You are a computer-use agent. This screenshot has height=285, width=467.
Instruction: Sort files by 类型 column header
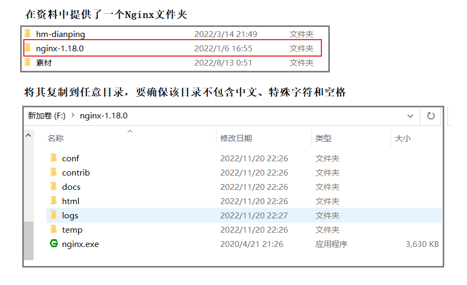(324, 139)
